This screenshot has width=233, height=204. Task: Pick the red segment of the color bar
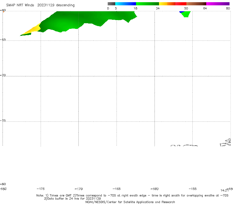click(x=181, y=4)
